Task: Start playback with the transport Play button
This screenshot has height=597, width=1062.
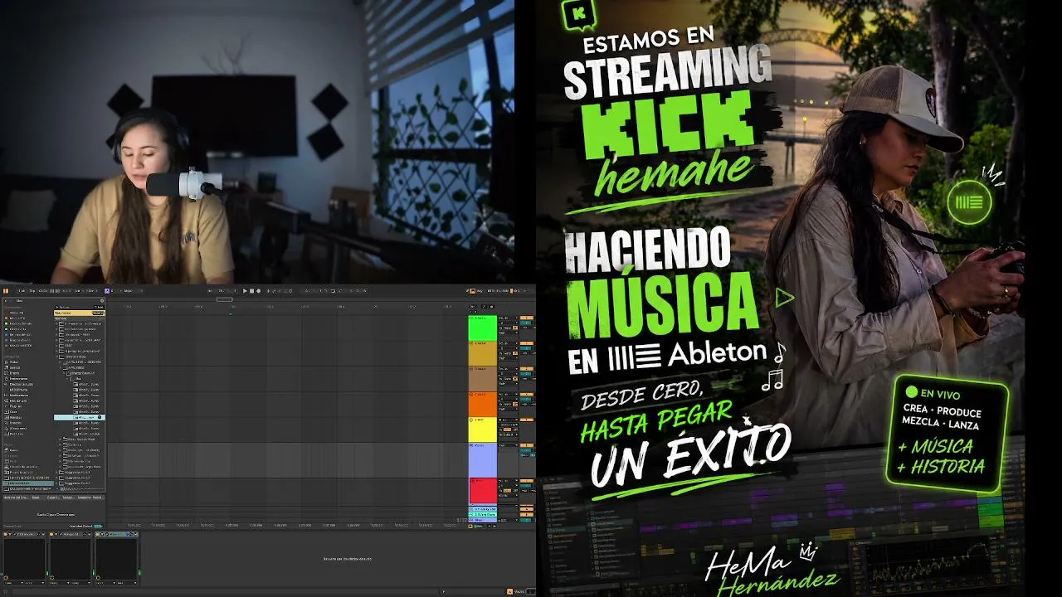Action: click(x=246, y=291)
